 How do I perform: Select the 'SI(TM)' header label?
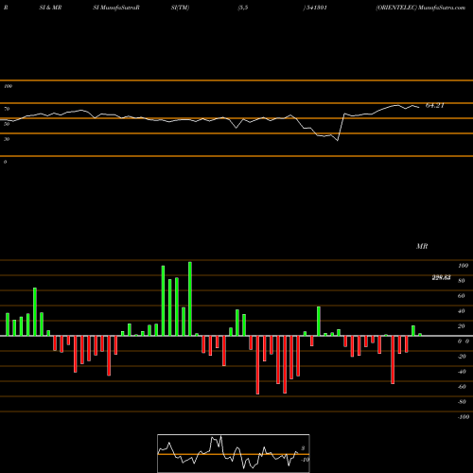(180, 8)
